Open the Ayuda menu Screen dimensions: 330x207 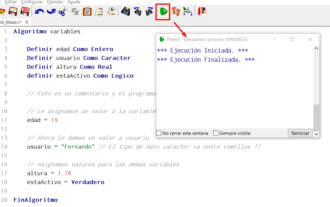pos(74,2)
